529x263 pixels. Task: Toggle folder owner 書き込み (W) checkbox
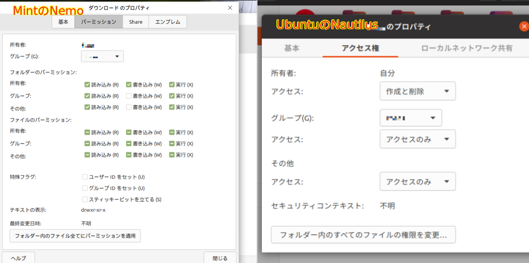click(129, 84)
